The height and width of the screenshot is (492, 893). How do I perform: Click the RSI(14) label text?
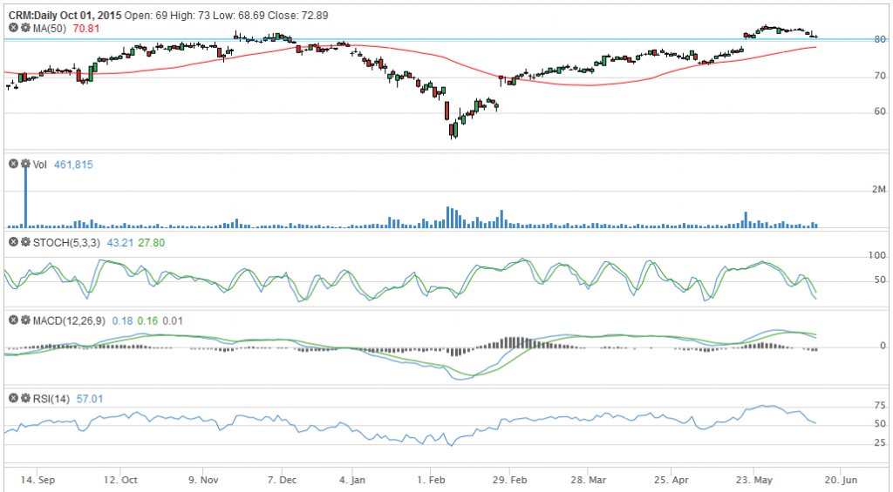pos(51,399)
